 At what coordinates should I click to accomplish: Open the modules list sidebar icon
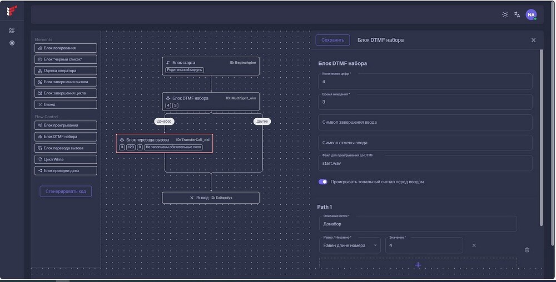12,31
